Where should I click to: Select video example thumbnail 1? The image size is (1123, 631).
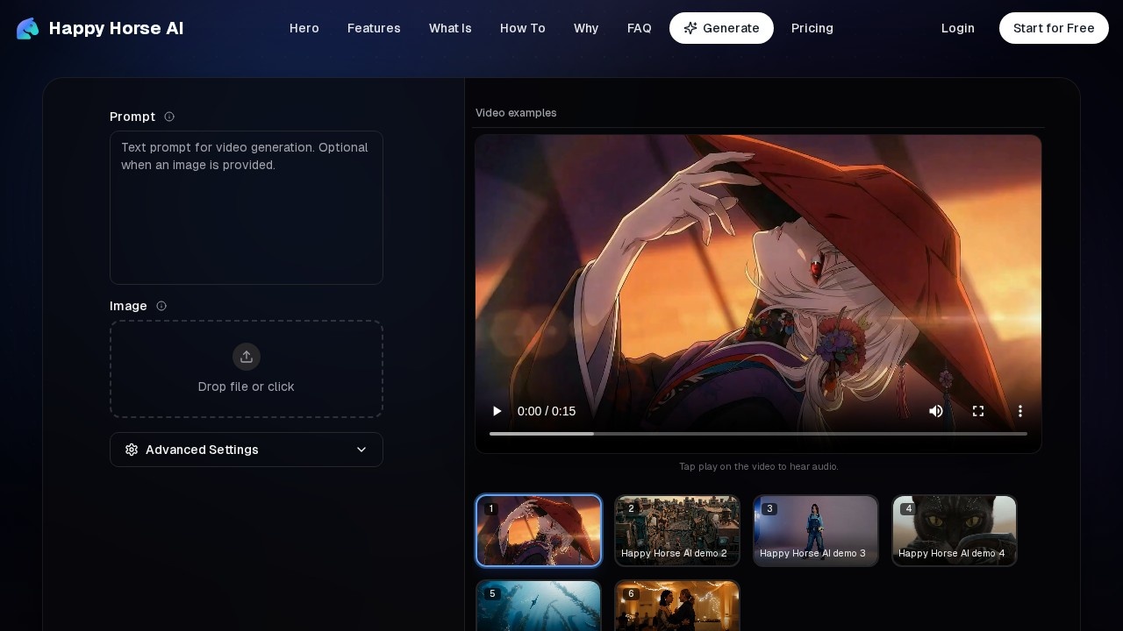click(539, 531)
